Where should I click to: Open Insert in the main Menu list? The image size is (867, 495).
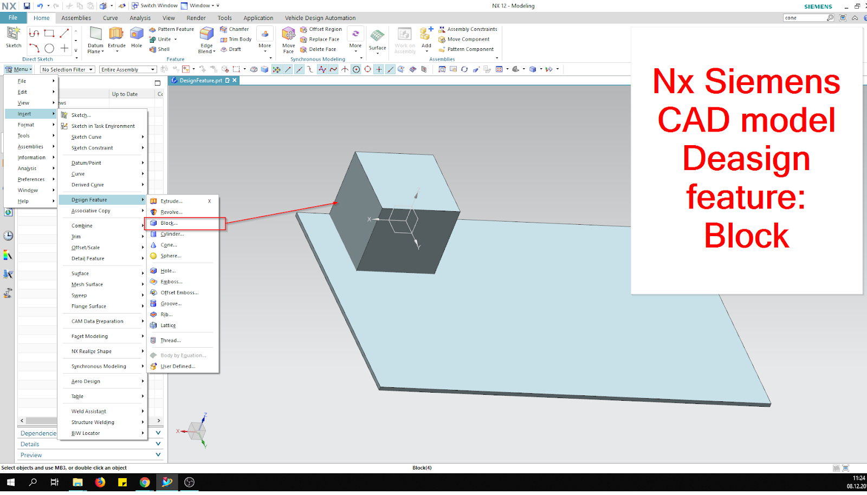click(x=31, y=114)
